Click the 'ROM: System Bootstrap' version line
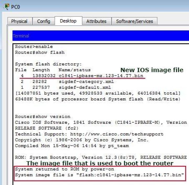The height and width of the screenshot is (185, 189). [101, 157]
